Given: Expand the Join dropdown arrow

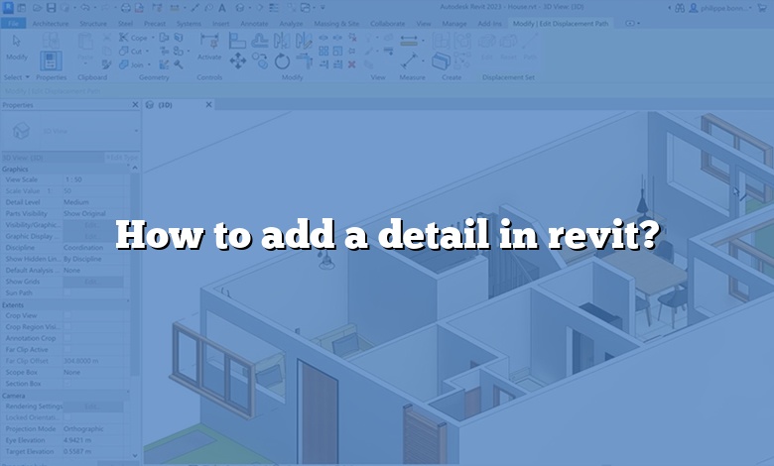Looking at the screenshot, I should click(149, 65).
